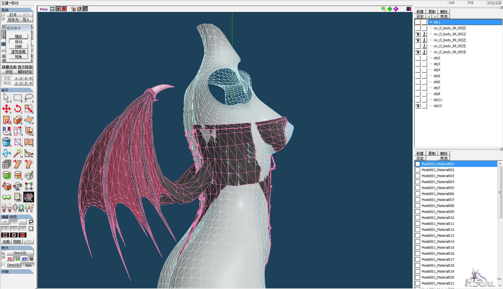Viewport: 503px width, 289px height.
Task: Toggle viewport wireframe line display icon
Action: pos(58,9)
